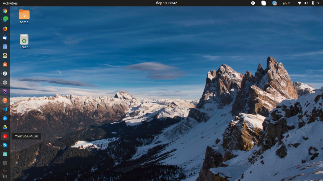Launch the Terminal from the dock
The height and width of the screenshot is (181, 323).
coord(5,163)
